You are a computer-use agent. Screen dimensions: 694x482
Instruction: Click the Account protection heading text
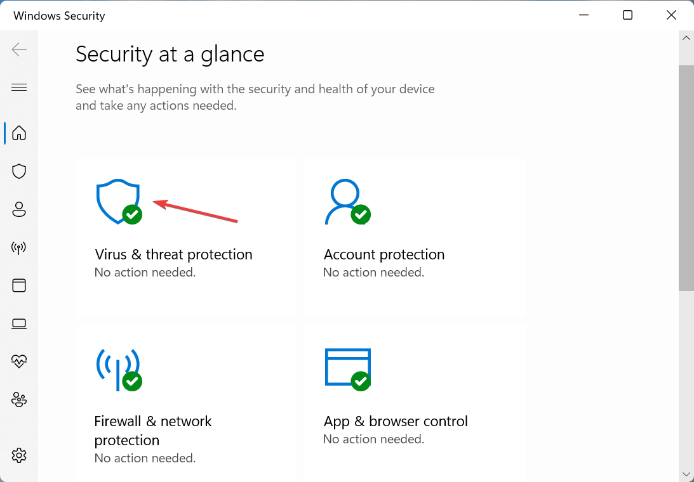pyautogui.click(x=384, y=254)
